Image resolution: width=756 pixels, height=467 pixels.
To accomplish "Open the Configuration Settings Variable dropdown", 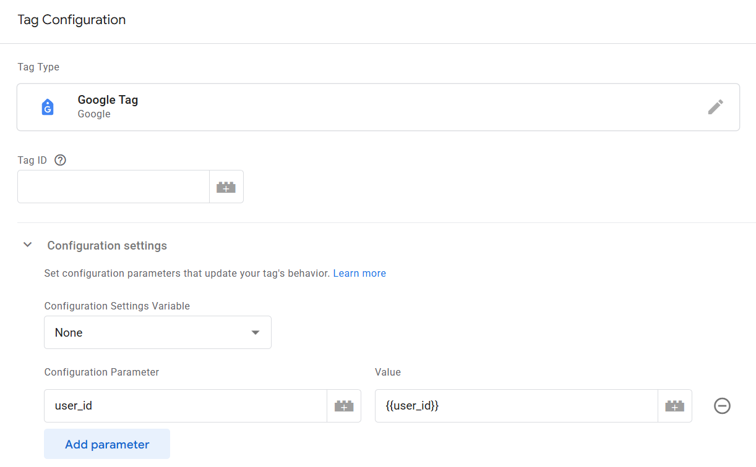I will 157,332.
